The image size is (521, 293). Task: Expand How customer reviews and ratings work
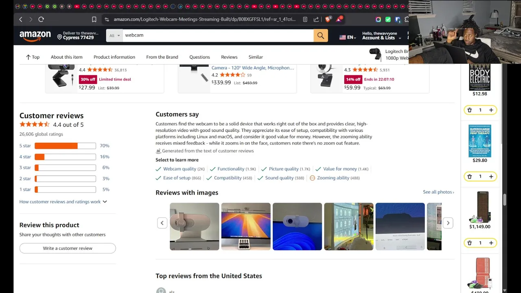63,201
